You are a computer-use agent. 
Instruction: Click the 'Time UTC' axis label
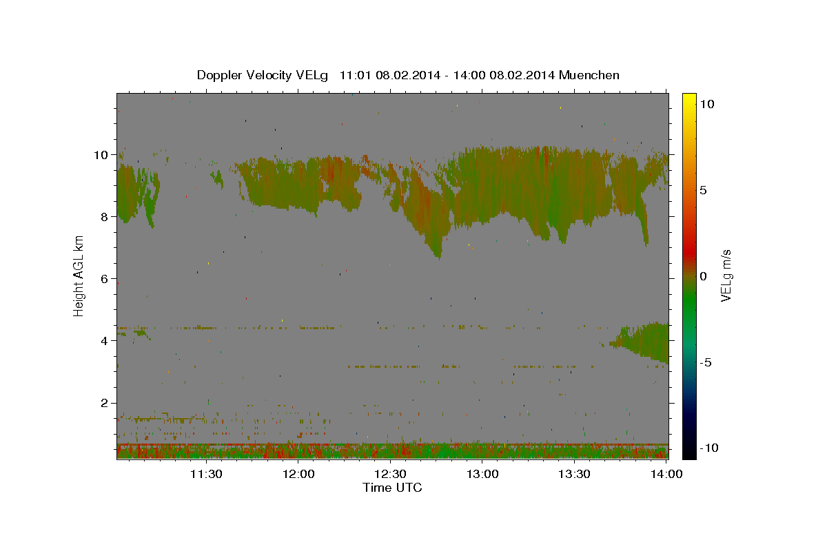pyautogui.click(x=392, y=488)
